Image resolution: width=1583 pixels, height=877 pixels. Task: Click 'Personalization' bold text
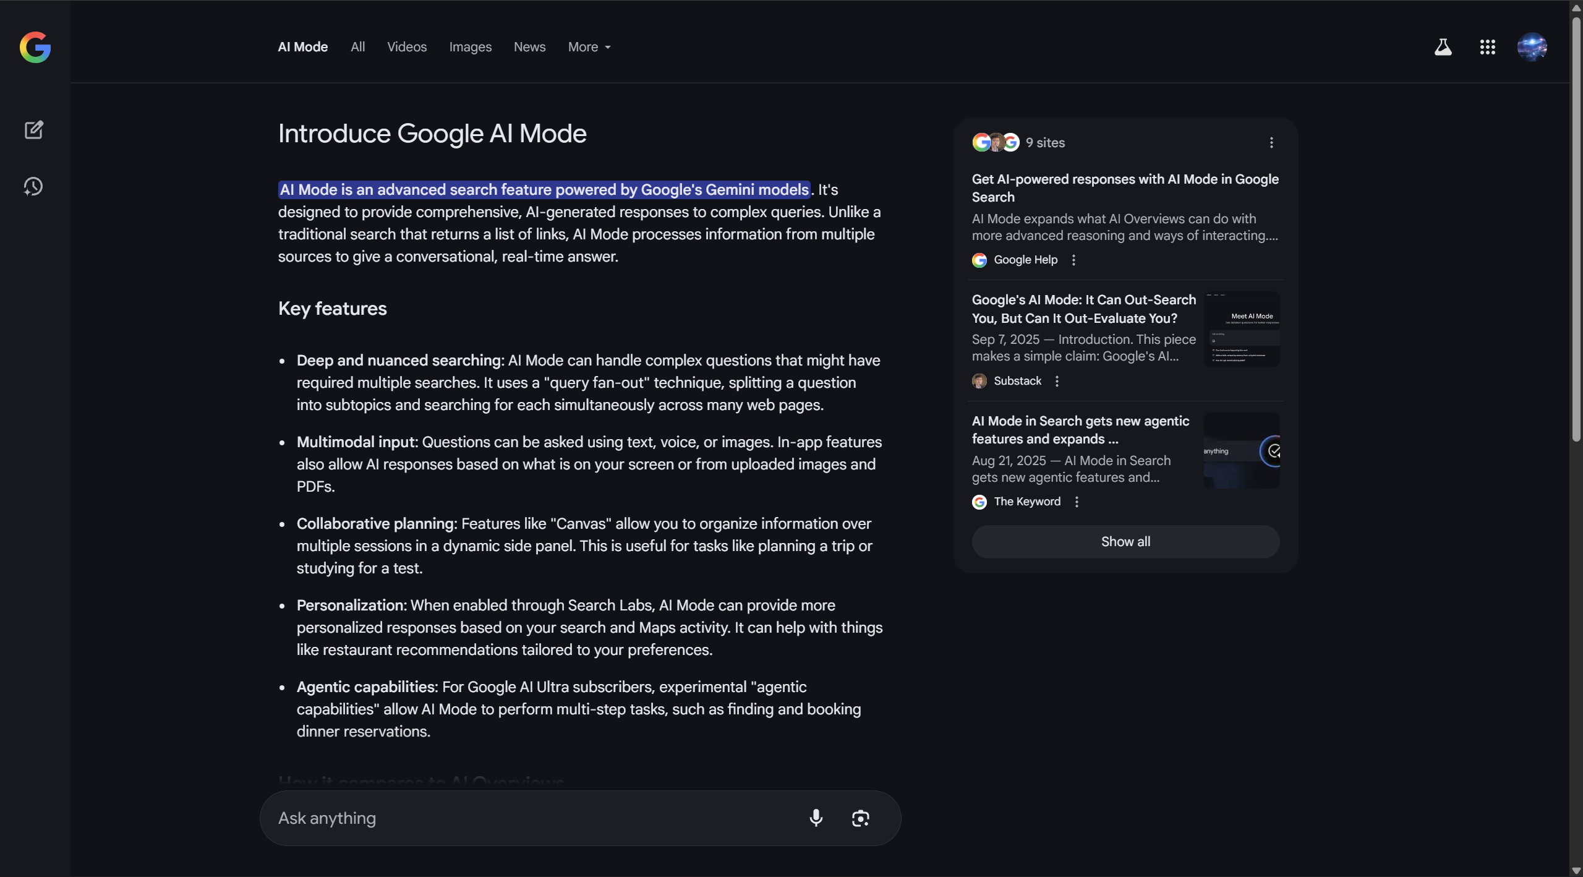tap(352, 605)
